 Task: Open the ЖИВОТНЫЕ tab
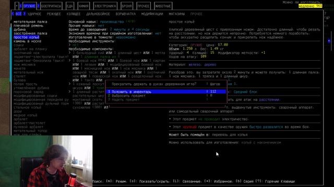click(163, 6)
